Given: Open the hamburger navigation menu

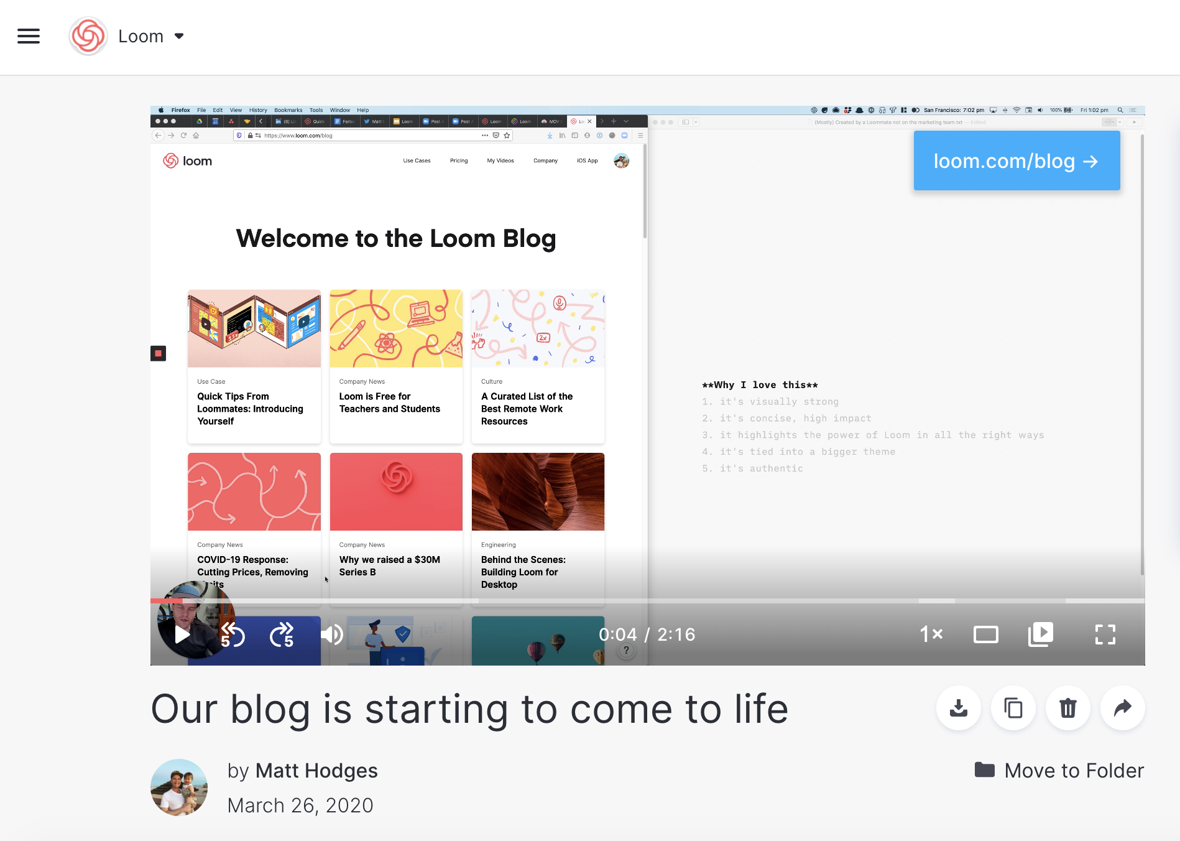Looking at the screenshot, I should (x=29, y=36).
